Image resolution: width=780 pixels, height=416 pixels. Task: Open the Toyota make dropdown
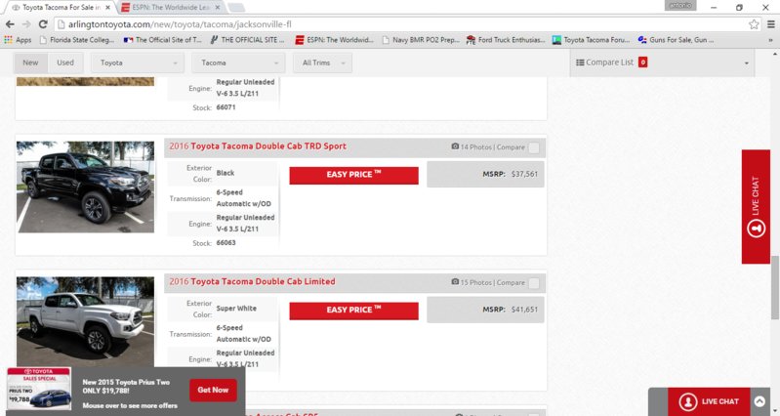(138, 62)
